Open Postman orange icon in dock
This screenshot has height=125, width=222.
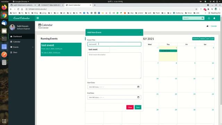click(x=4, y=55)
